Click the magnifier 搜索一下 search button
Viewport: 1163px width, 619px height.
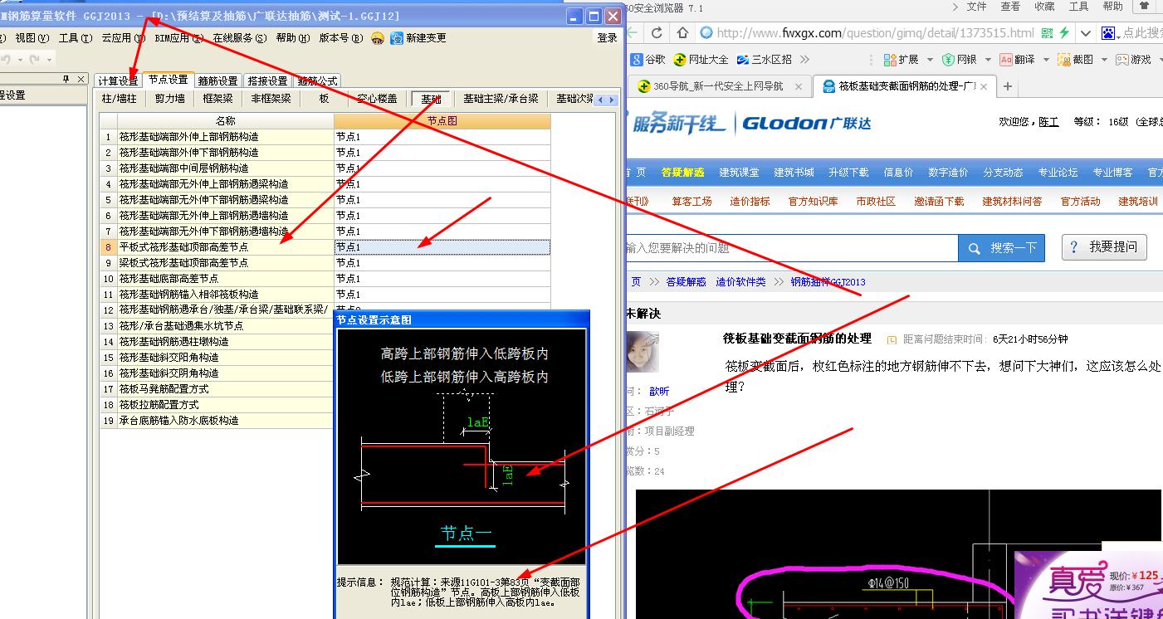click(1001, 248)
